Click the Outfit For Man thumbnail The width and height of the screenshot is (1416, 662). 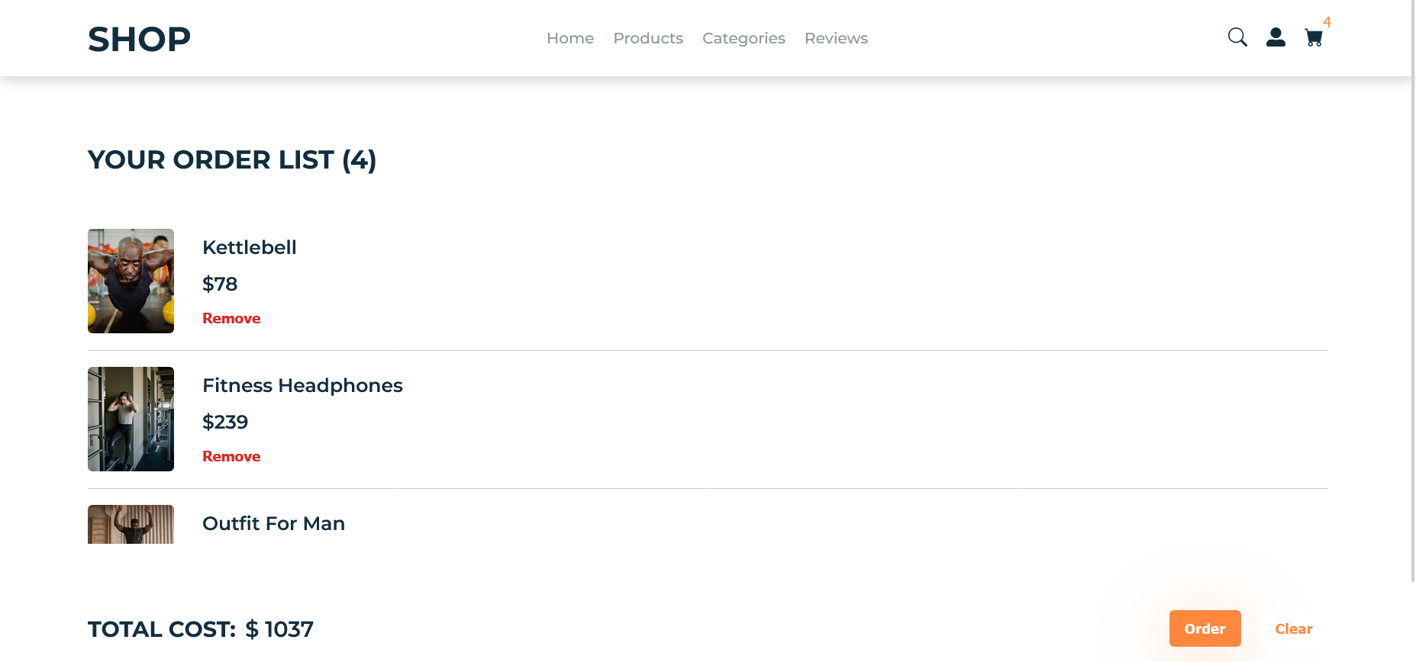point(131,526)
